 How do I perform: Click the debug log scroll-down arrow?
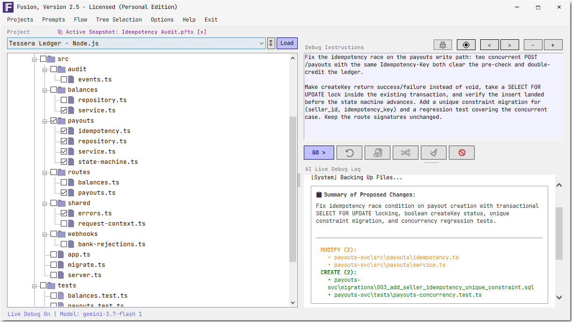[x=559, y=297]
